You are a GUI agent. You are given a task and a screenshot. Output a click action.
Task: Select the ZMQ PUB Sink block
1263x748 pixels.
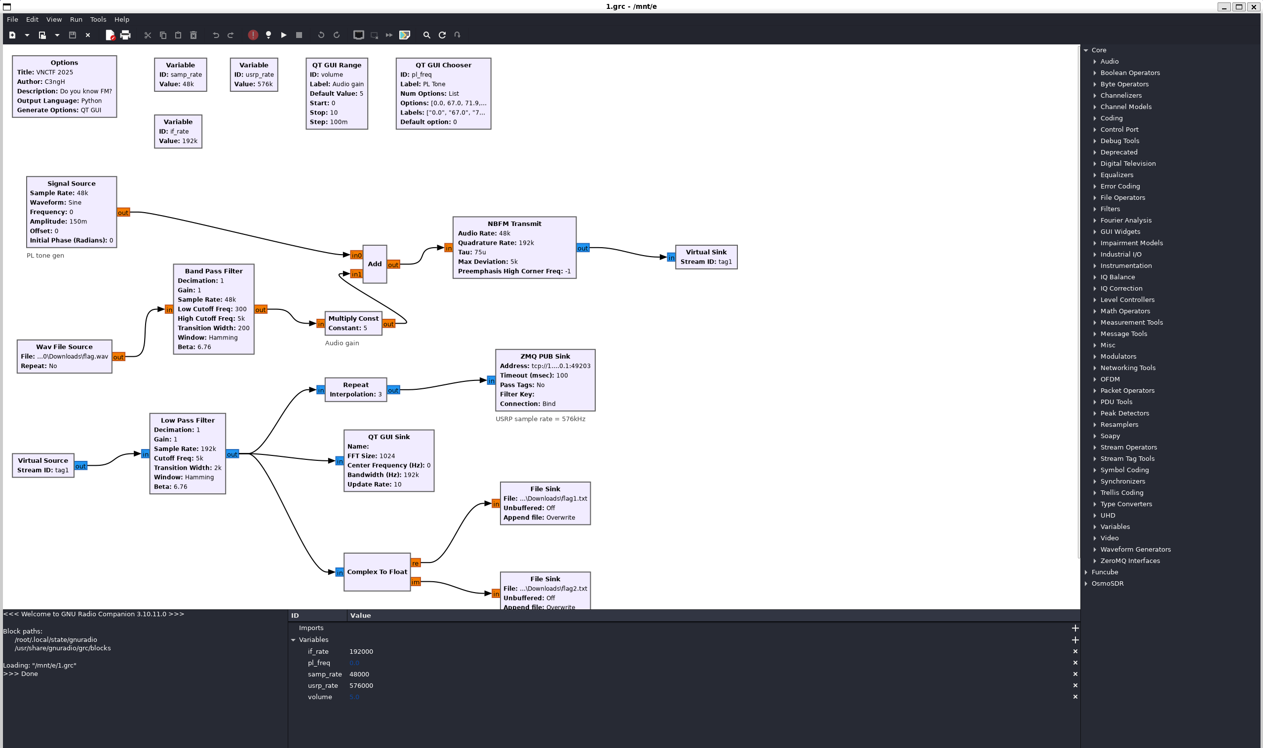[544, 379]
